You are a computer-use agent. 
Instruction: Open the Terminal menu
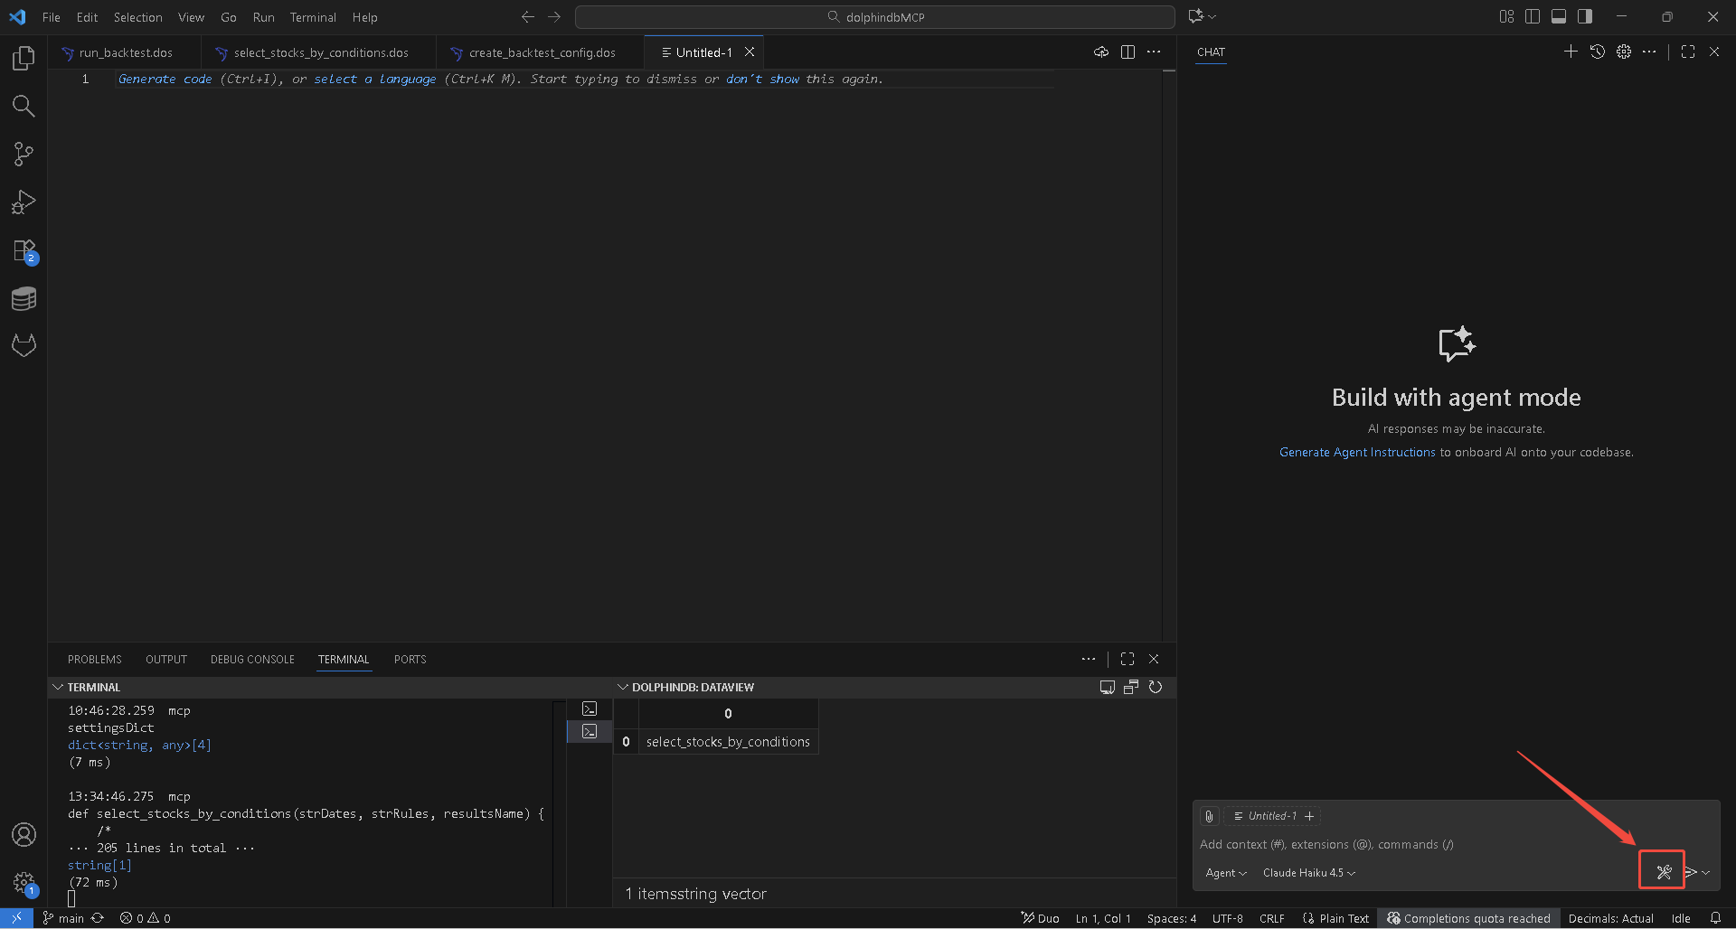313,17
